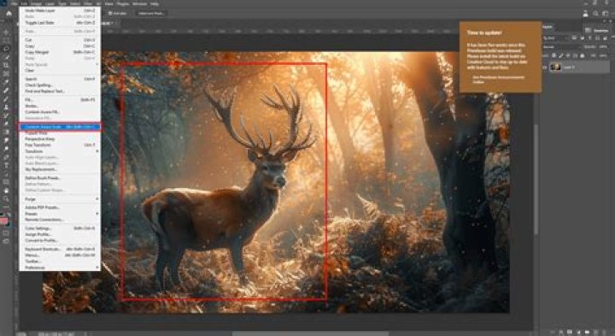Open the workspace switcher icon
This screenshot has width=615, height=336.
point(605,13)
